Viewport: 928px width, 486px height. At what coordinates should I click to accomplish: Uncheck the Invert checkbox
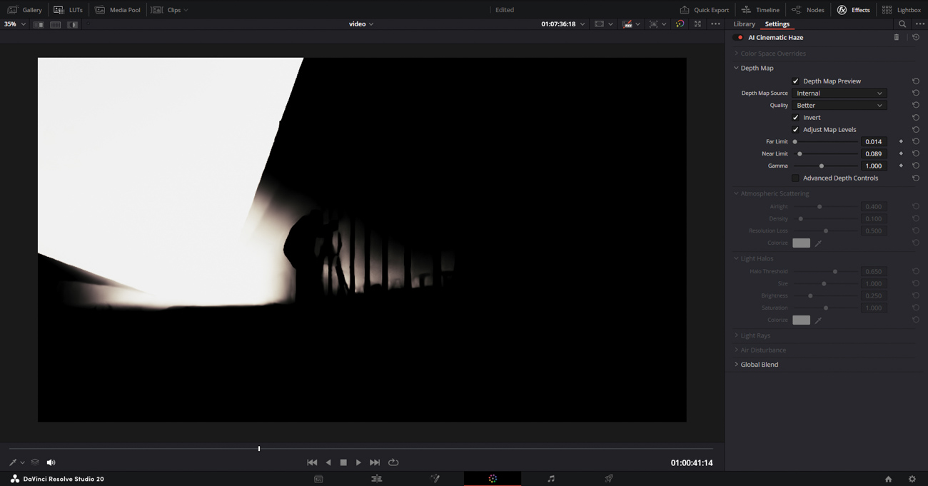796,118
